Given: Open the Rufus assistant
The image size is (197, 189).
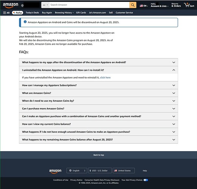Looking at the screenshot, I should tap(17, 13).
